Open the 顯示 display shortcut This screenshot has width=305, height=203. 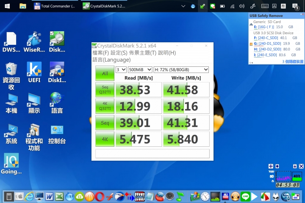pyautogui.click(x=34, y=103)
